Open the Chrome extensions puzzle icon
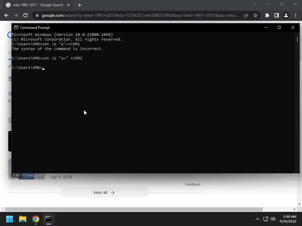The height and width of the screenshot is (226, 302). pyautogui.click(x=267, y=15)
